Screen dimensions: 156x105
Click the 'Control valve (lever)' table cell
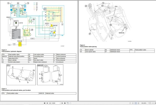point(18,62)
